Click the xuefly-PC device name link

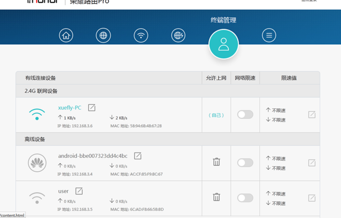click(70, 108)
